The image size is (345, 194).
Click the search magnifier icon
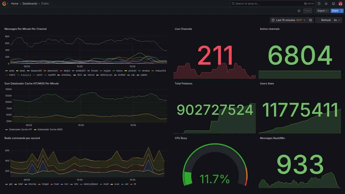click(233, 4)
